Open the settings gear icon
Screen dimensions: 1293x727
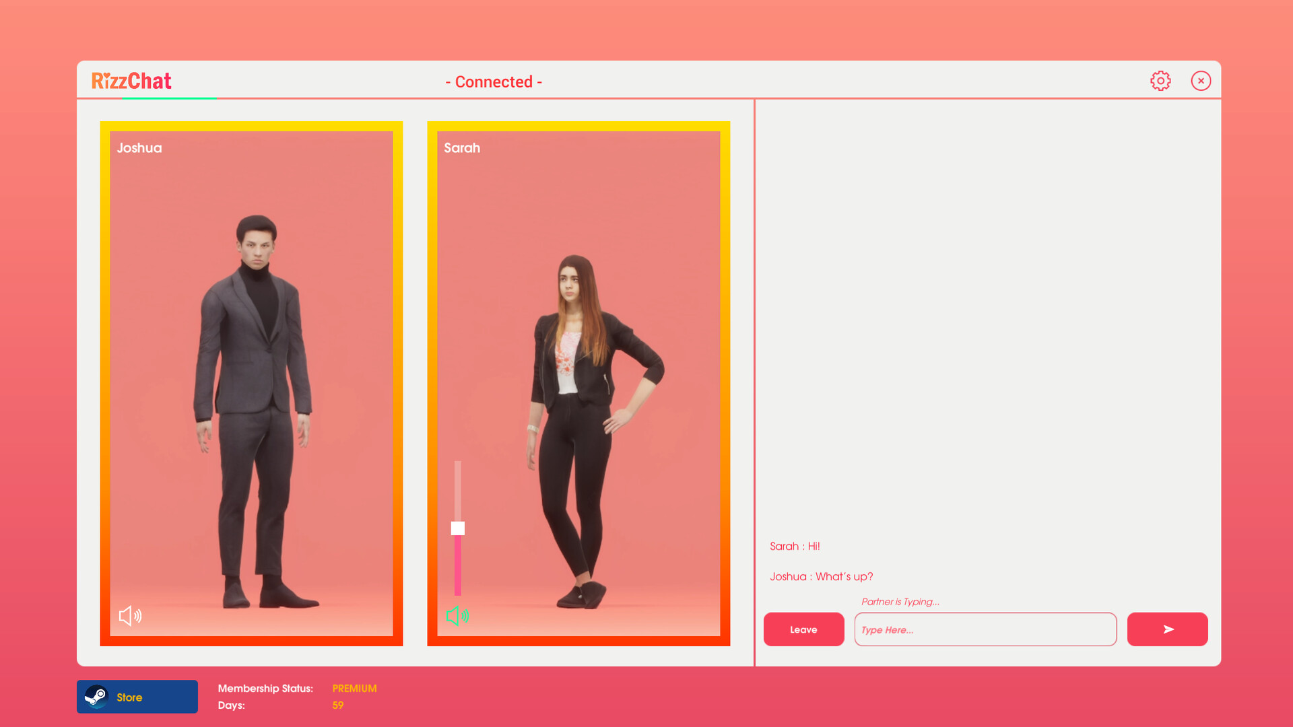tap(1160, 81)
